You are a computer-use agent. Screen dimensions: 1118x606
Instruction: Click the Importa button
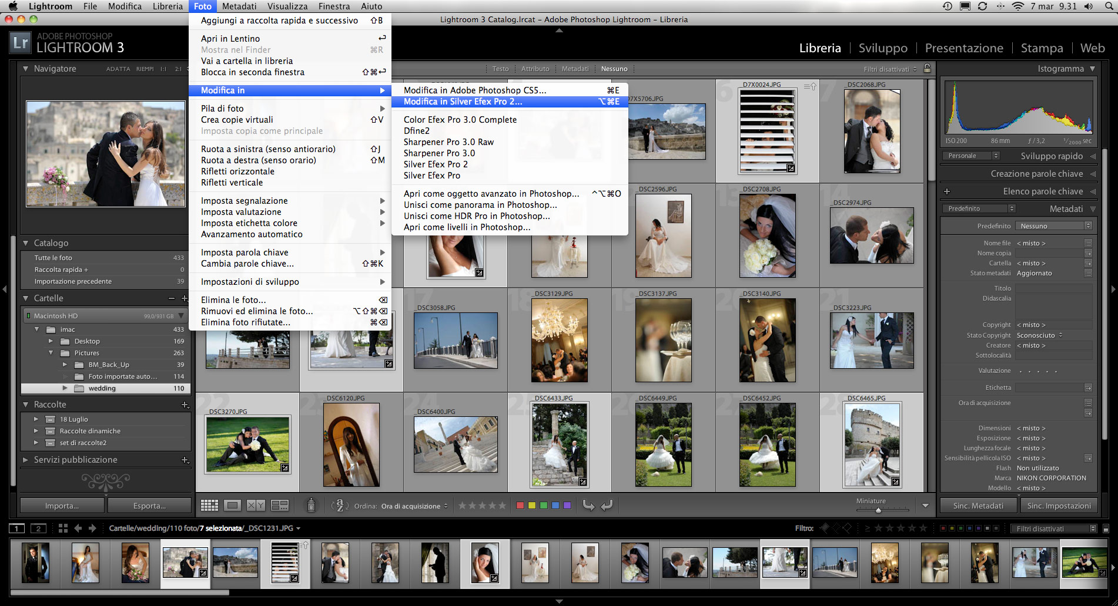click(62, 506)
